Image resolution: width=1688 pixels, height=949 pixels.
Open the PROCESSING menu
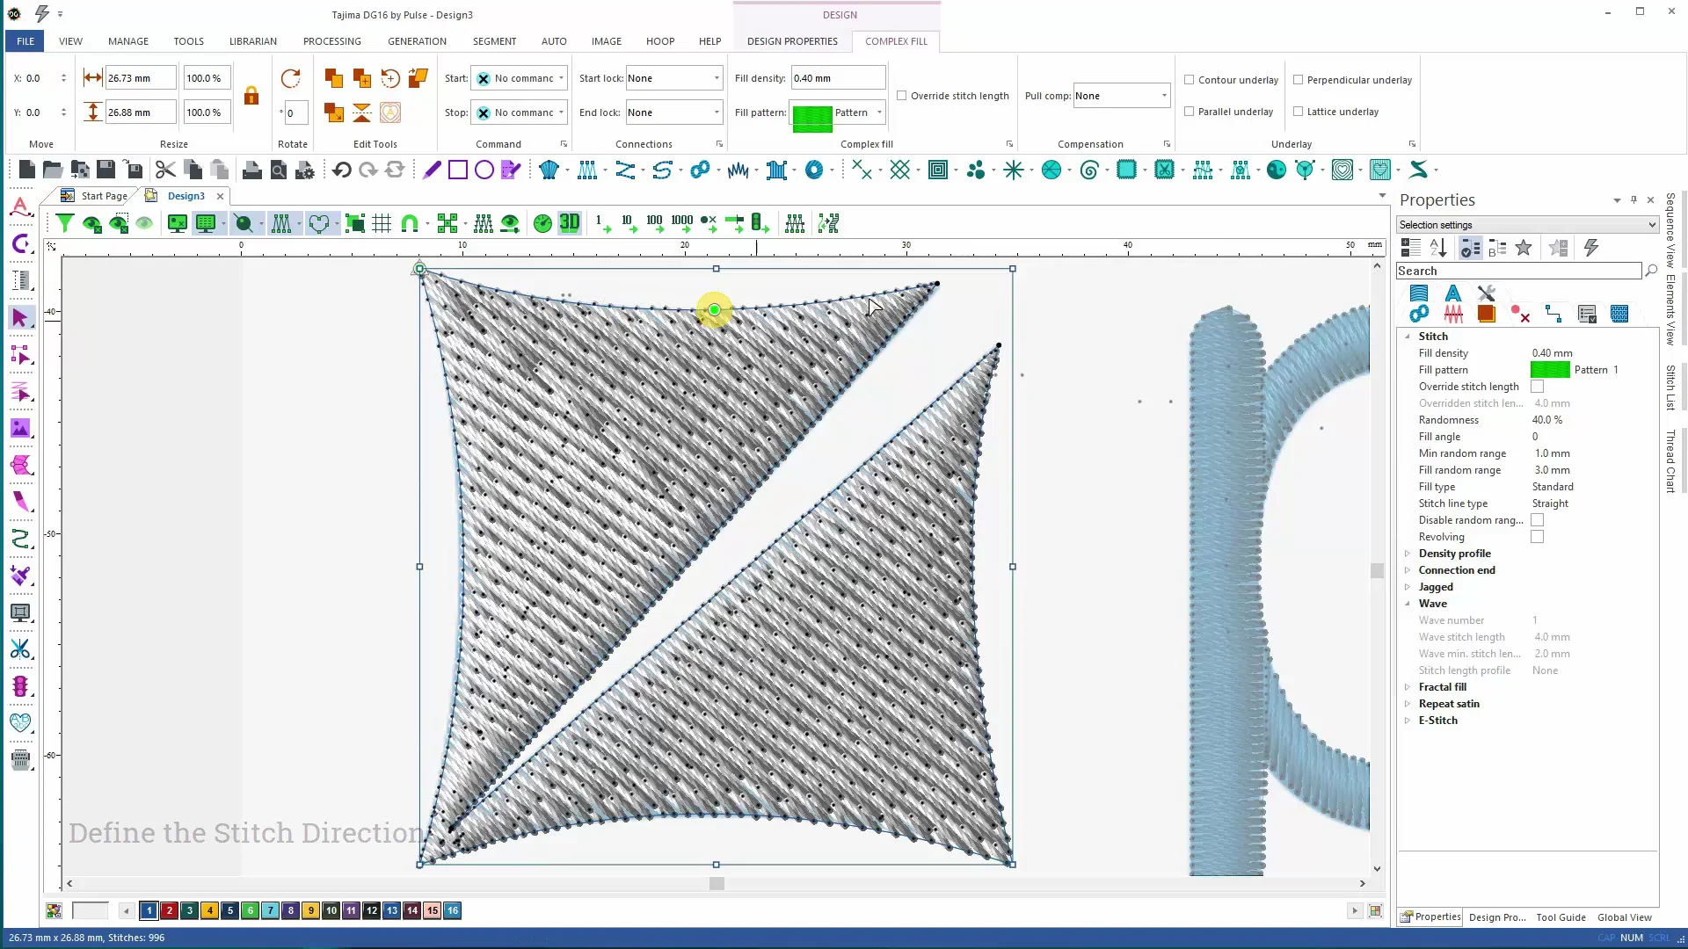[331, 41]
